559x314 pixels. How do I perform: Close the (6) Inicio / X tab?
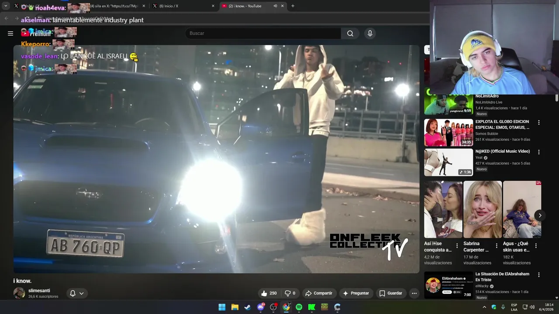(x=213, y=6)
